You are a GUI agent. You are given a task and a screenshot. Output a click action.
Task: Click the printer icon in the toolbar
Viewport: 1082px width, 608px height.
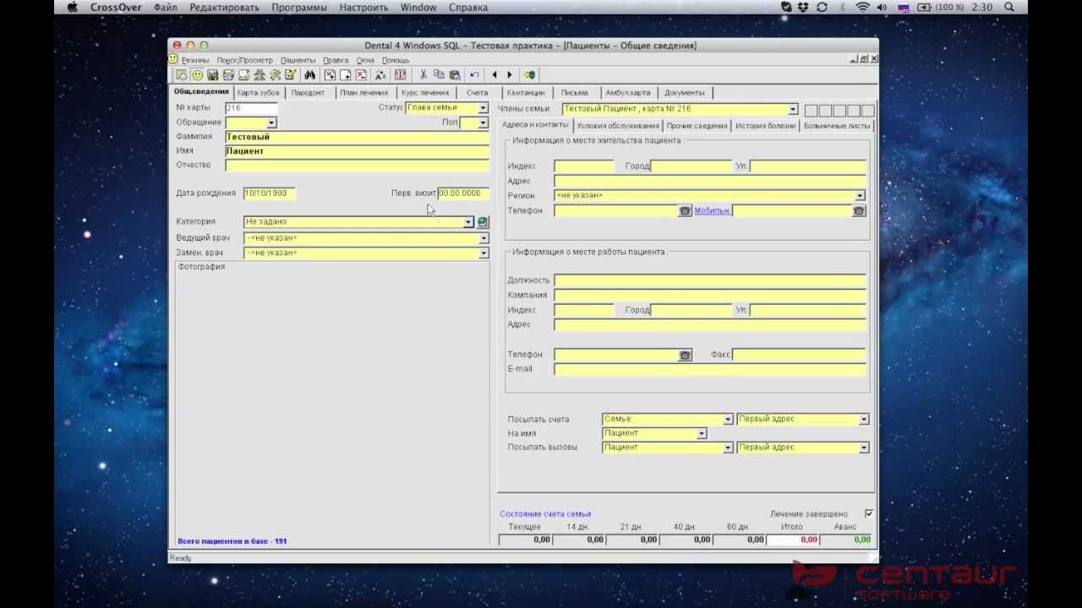(x=228, y=75)
